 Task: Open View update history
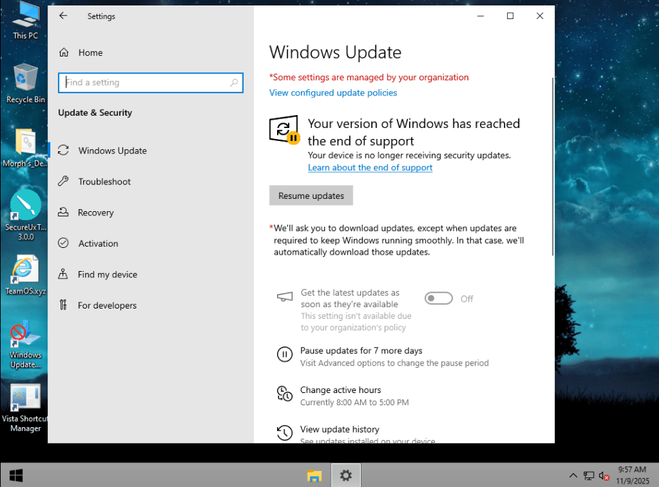[x=340, y=429]
